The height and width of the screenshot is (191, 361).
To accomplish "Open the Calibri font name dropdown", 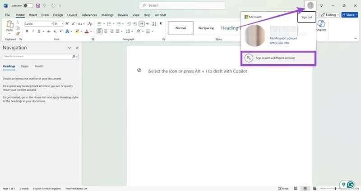I will 52,24.
